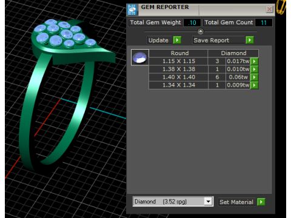Click the green arrow next to Update
The image size is (291, 218).
tap(177, 40)
